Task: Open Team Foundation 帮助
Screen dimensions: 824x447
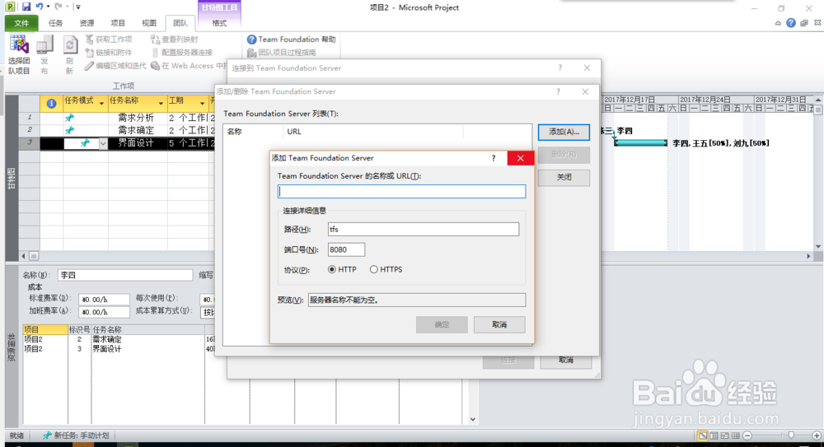Action: pos(292,40)
